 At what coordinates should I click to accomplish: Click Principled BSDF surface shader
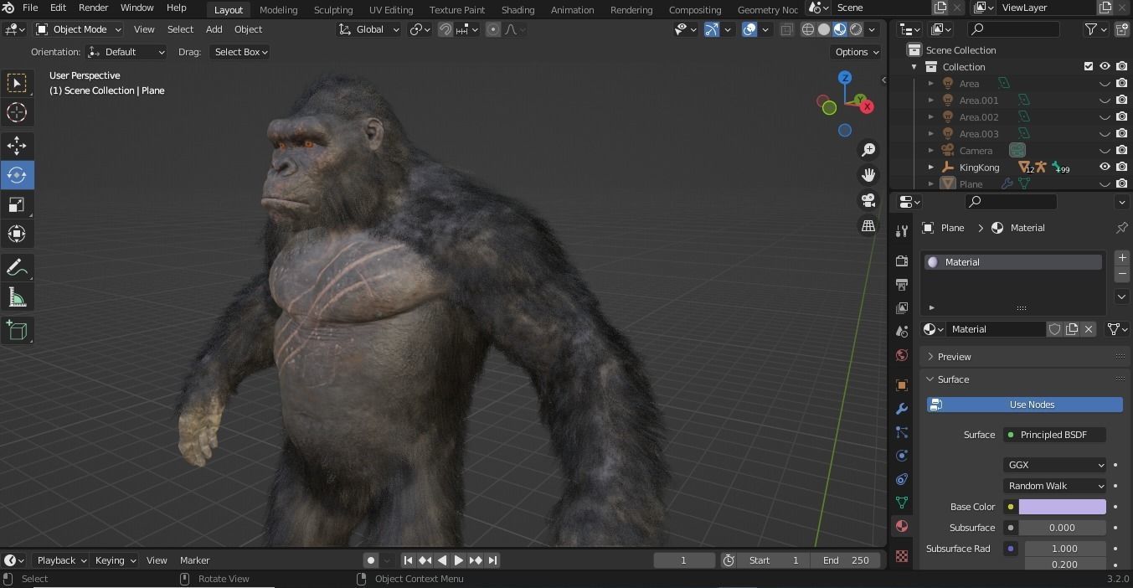coord(1054,435)
